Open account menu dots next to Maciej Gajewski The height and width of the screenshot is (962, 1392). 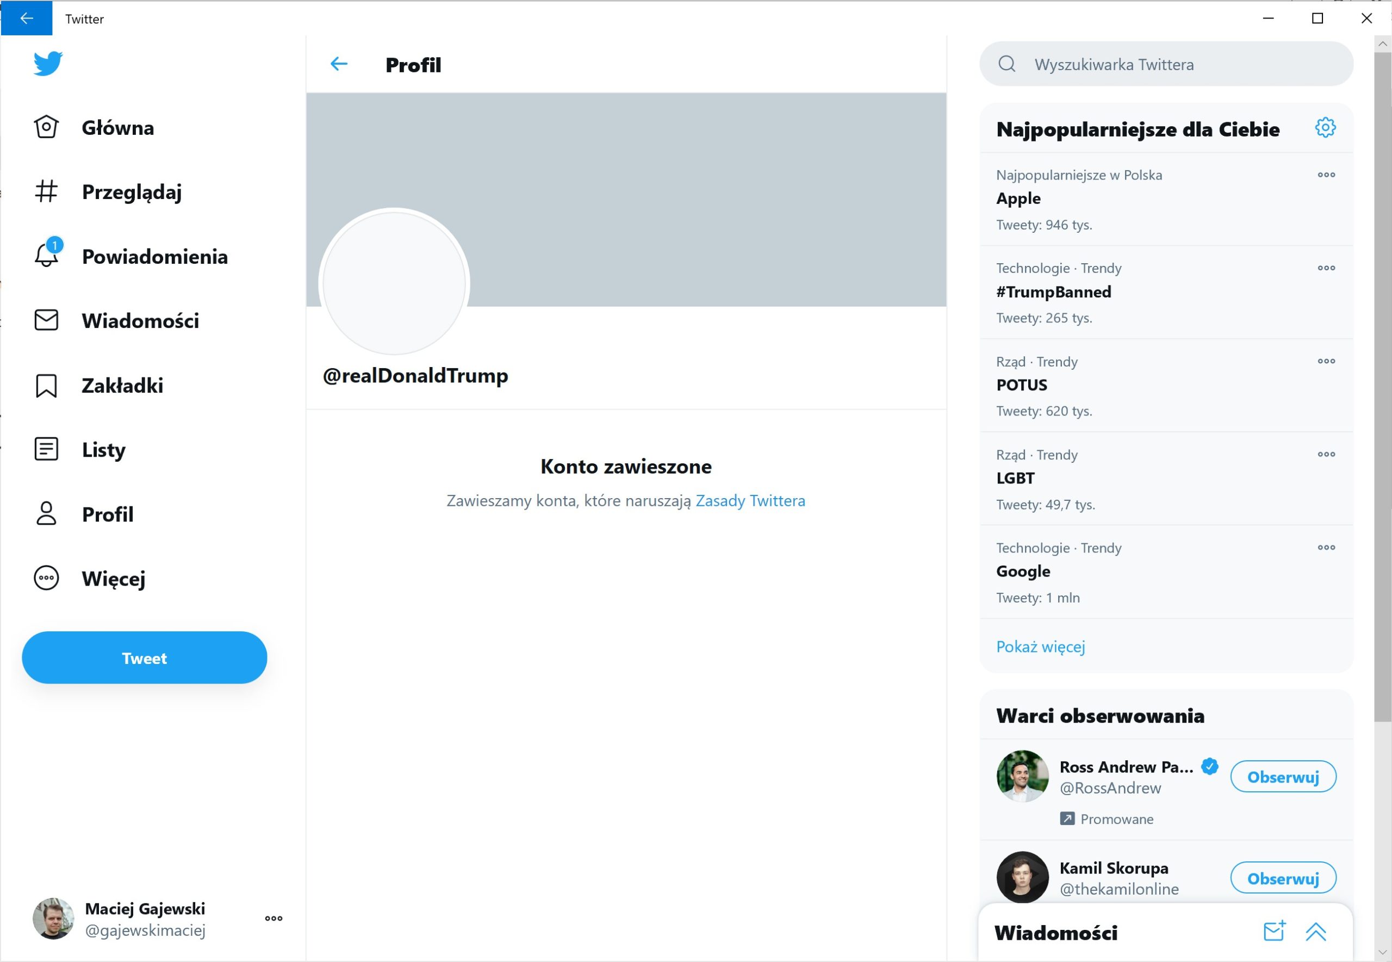[274, 918]
